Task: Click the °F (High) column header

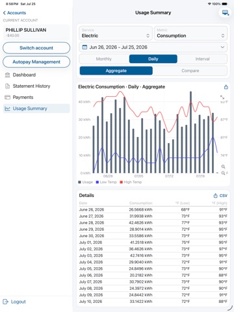Action: coord(219,203)
